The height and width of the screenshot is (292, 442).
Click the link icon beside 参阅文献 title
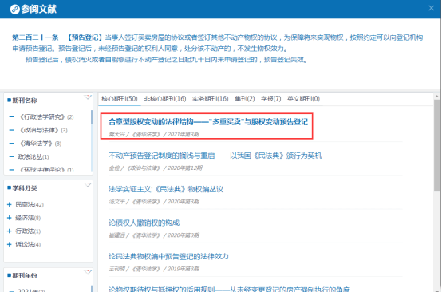point(14,10)
